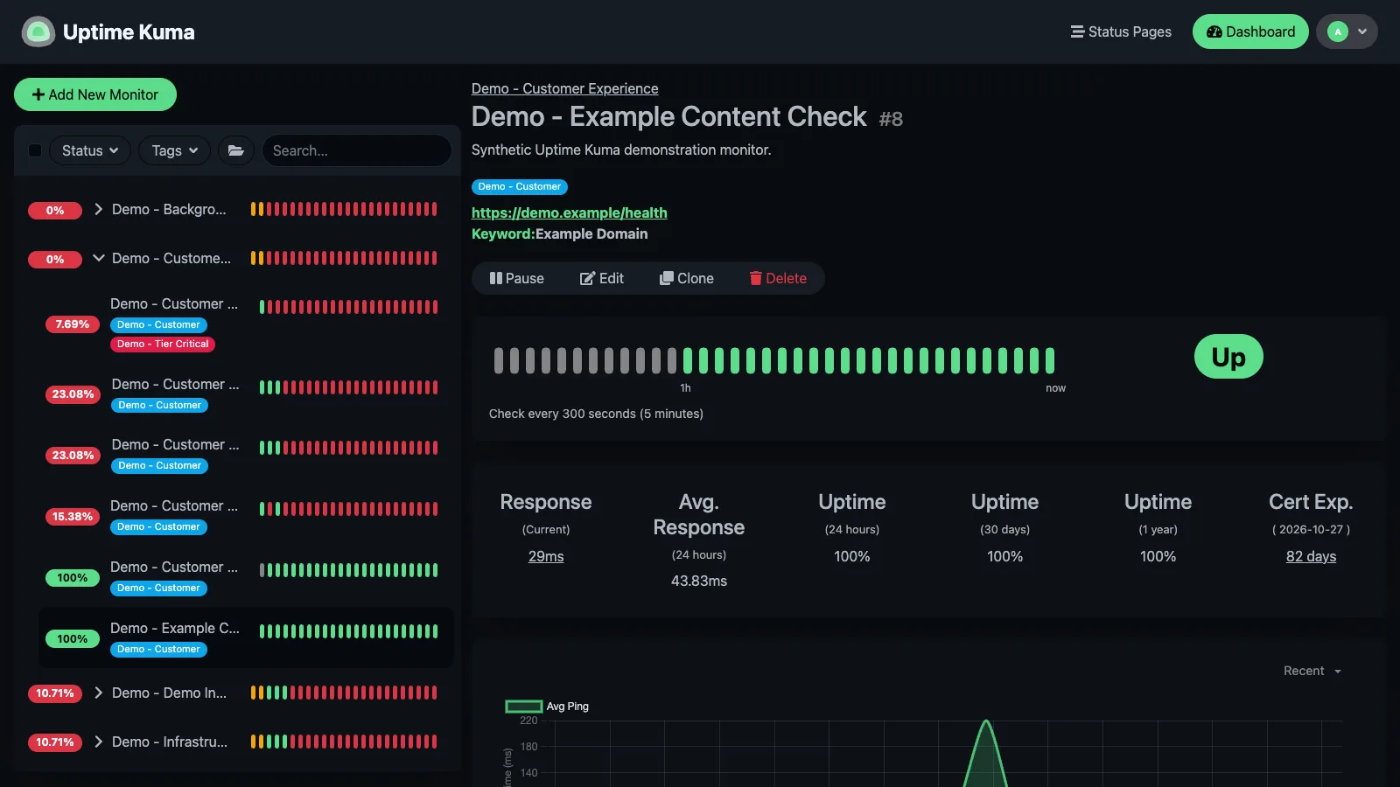Open the Recent chart range dropdown

pos(1312,671)
